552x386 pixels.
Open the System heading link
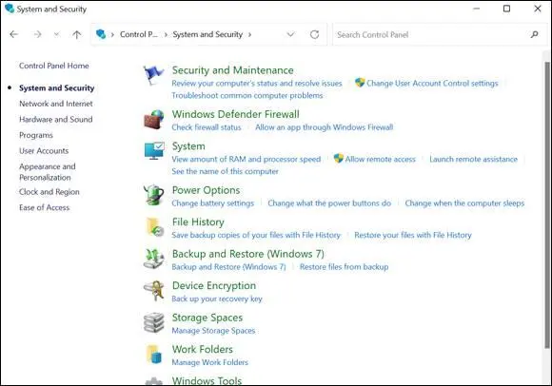188,146
